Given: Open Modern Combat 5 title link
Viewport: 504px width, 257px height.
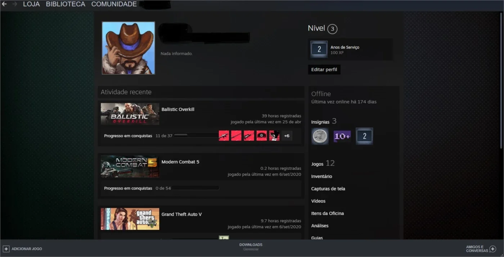Looking at the screenshot, I should coord(180,162).
